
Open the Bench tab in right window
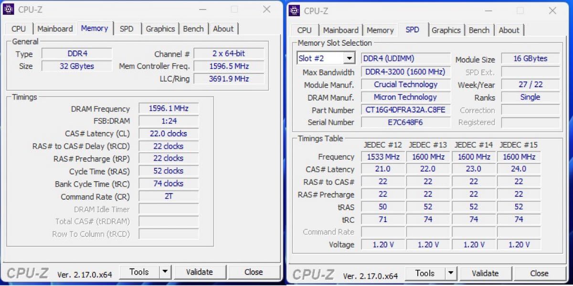pyautogui.click(x=479, y=30)
